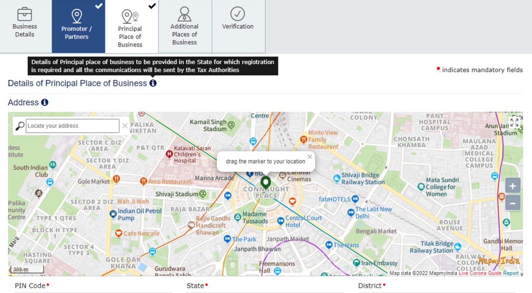Click the map search magnifier icon

20,126
